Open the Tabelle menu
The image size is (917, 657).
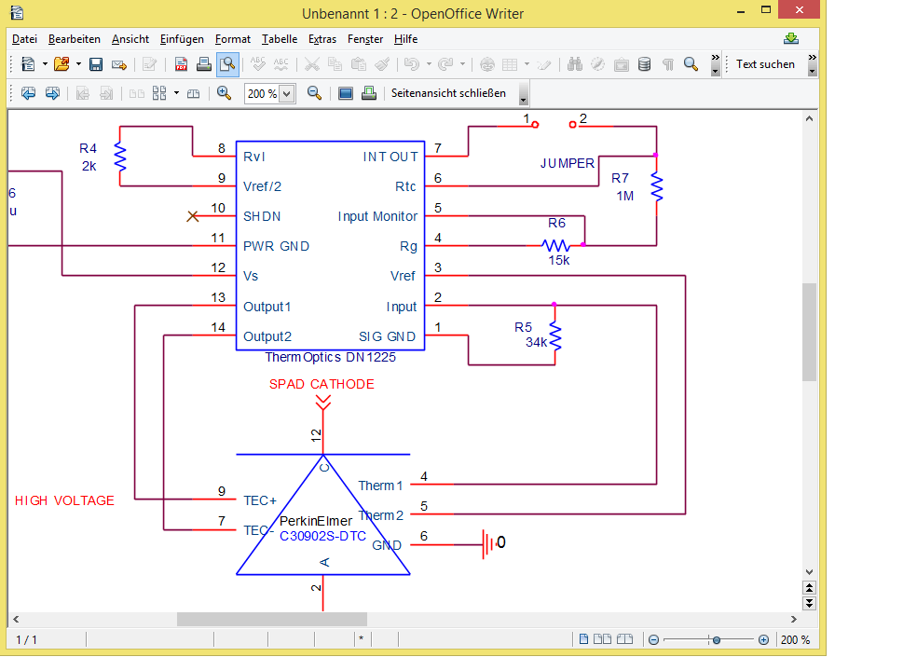[280, 39]
